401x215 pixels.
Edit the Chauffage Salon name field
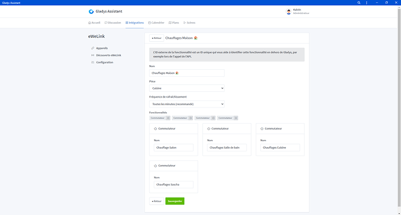(174, 148)
